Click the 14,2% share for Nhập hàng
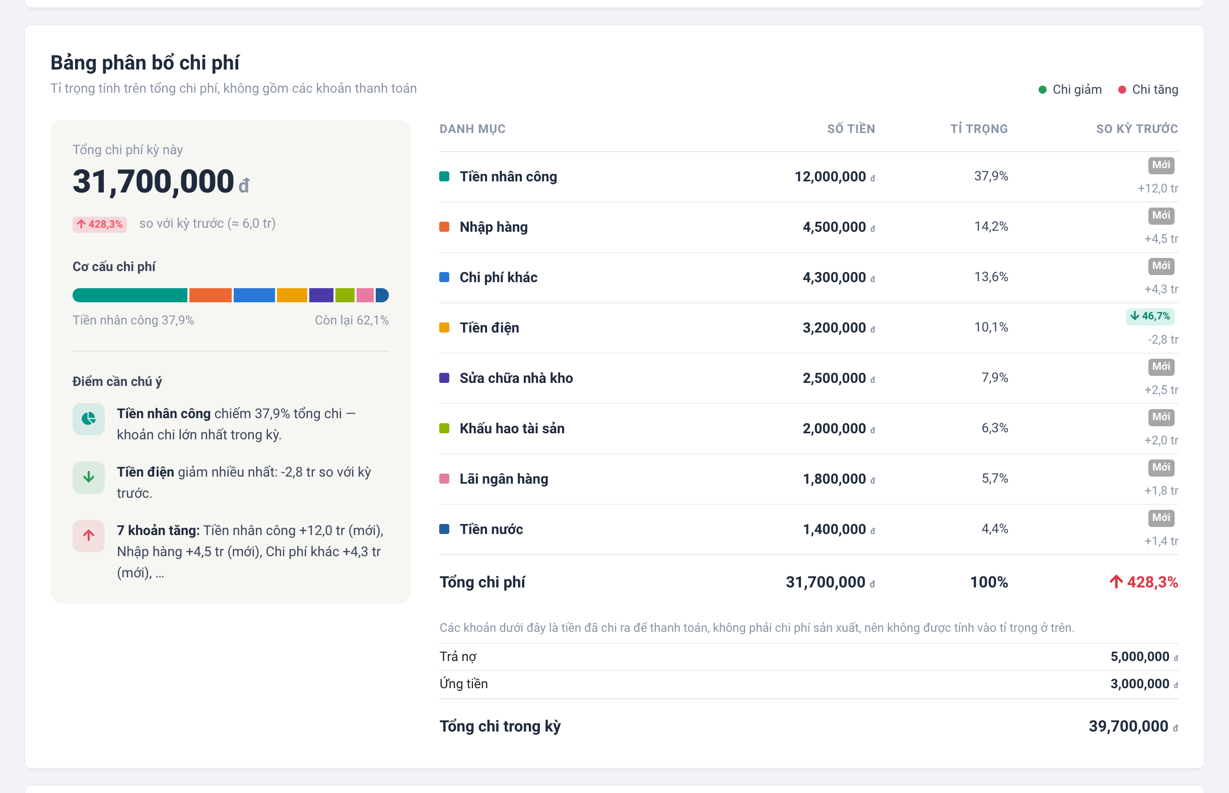This screenshot has width=1229, height=793. pos(991,227)
